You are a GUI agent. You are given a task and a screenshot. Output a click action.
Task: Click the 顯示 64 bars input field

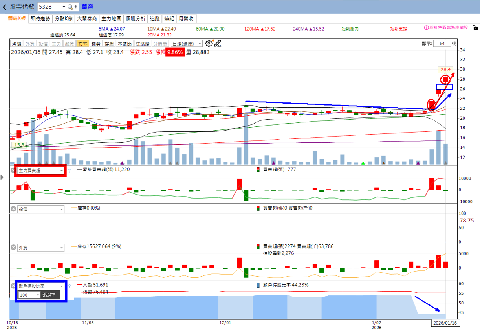tap(442, 44)
